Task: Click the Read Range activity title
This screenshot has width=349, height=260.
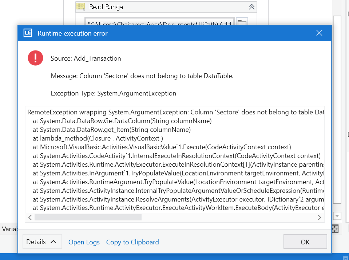Action: pyautogui.click(x=106, y=7)
